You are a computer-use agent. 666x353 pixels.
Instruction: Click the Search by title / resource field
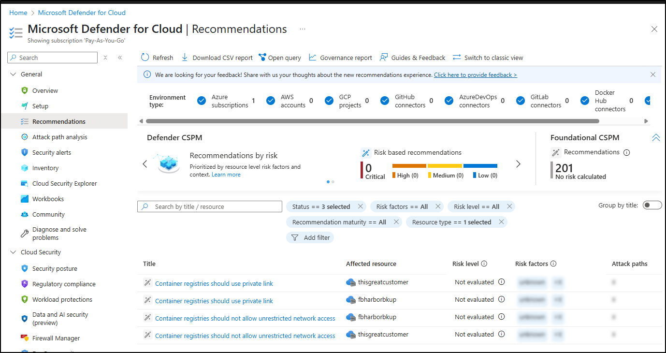tap(210, 206)
